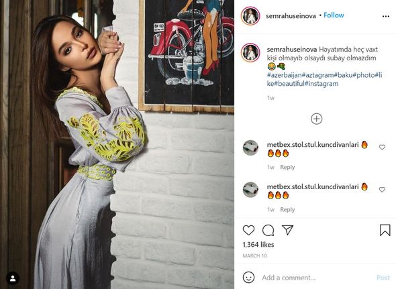Open the semrahuseinova header profile picture
The height and width of the screenshot is (289, 396).
tap(250, 16)
